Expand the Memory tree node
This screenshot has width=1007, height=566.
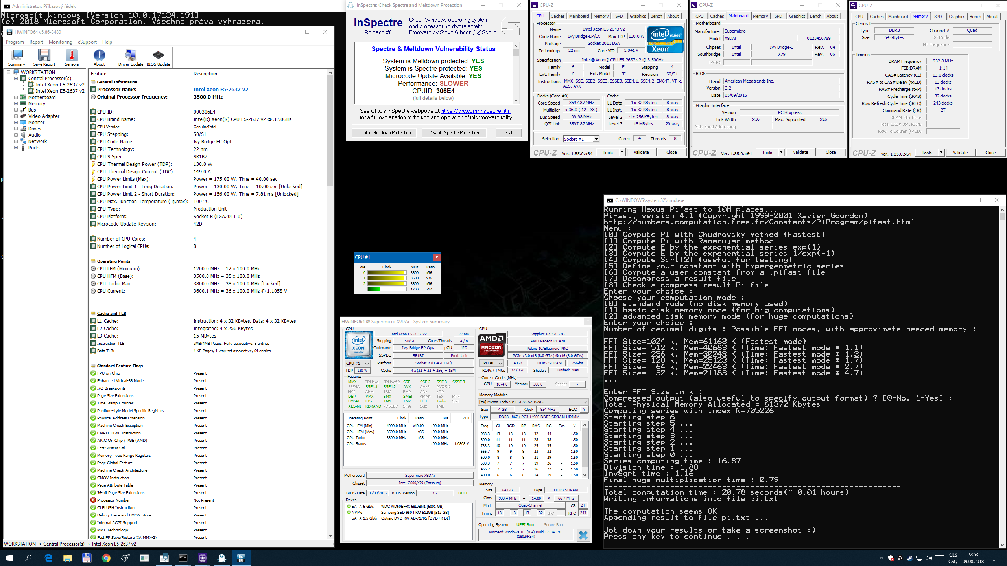coord(16,103)
